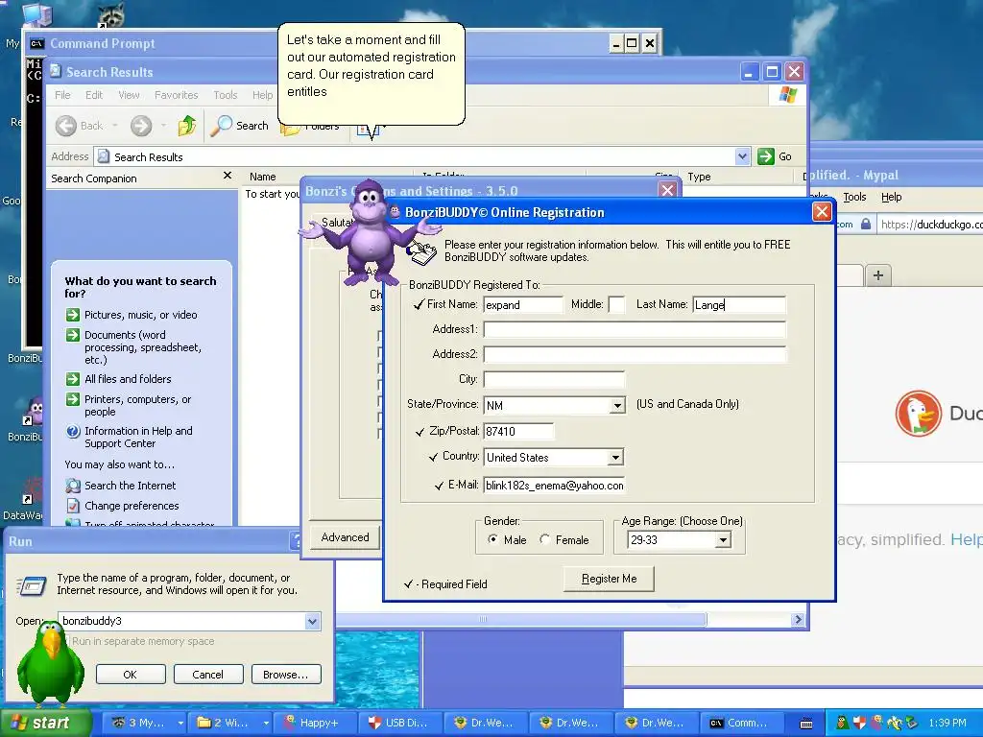
Task: Open a new tab with the plus button
Action: click(878, 275)
